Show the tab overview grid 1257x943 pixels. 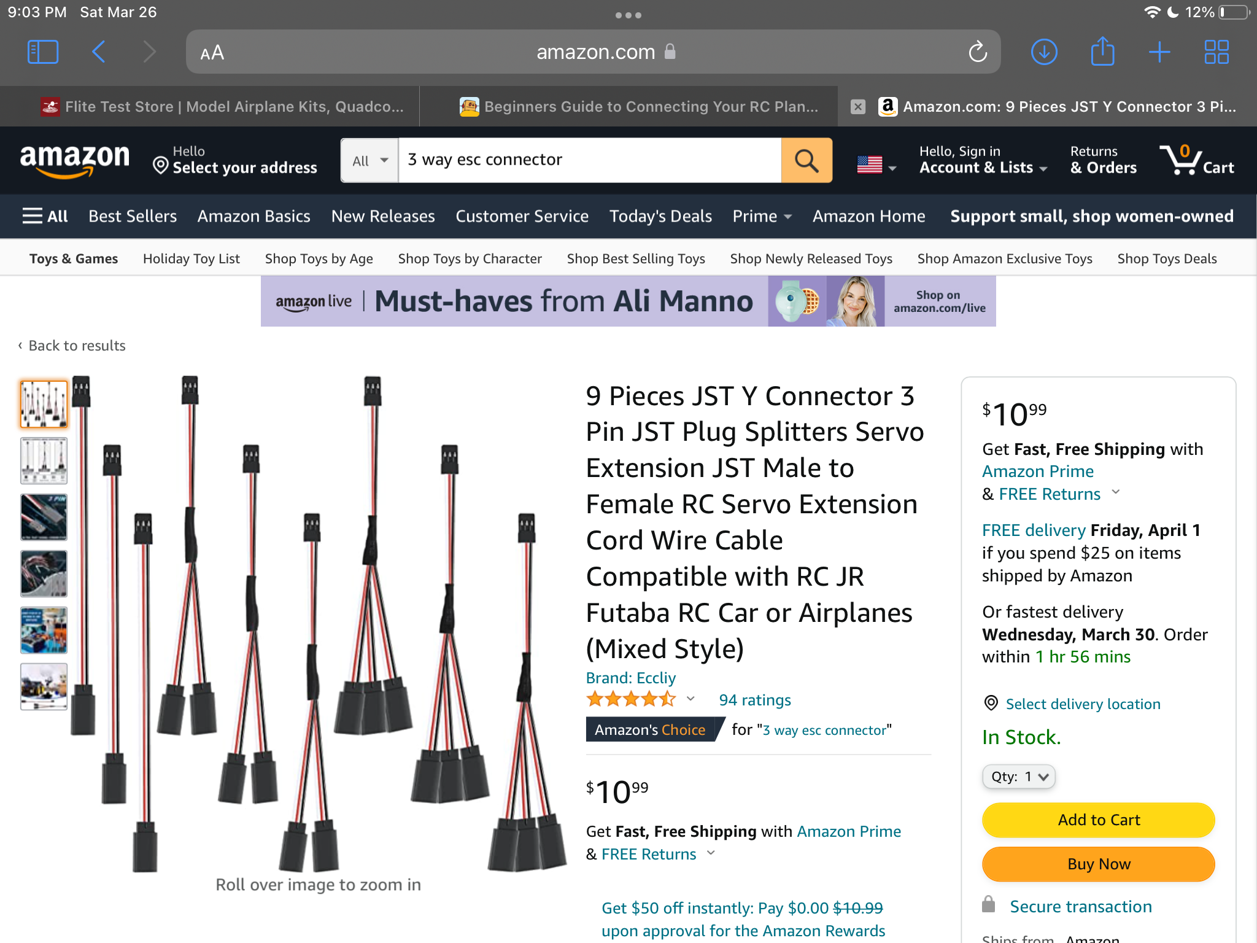point(1216,52)
